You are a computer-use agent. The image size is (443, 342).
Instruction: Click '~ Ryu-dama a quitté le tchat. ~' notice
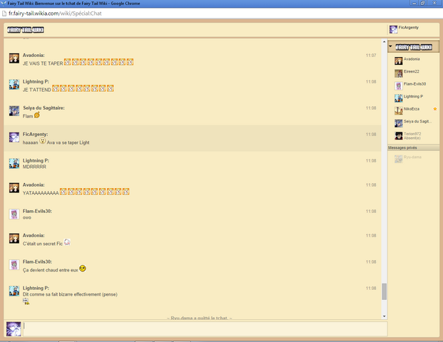[199, 318]
